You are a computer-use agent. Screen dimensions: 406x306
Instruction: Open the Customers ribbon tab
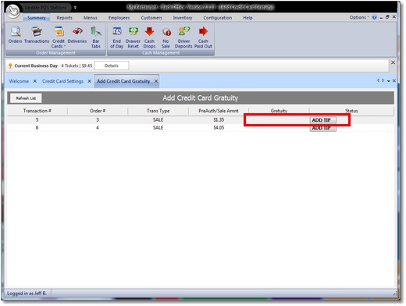[151, 18]
